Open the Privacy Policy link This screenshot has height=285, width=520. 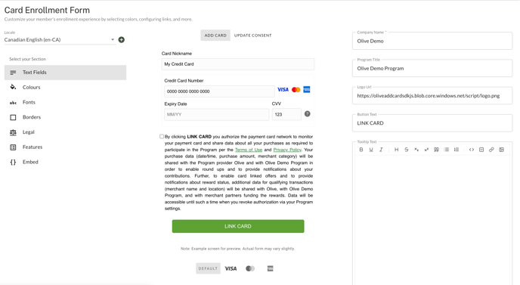coord(287,150)
